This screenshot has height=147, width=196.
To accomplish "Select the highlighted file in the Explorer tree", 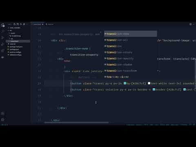I will click(x=18, y=41).
